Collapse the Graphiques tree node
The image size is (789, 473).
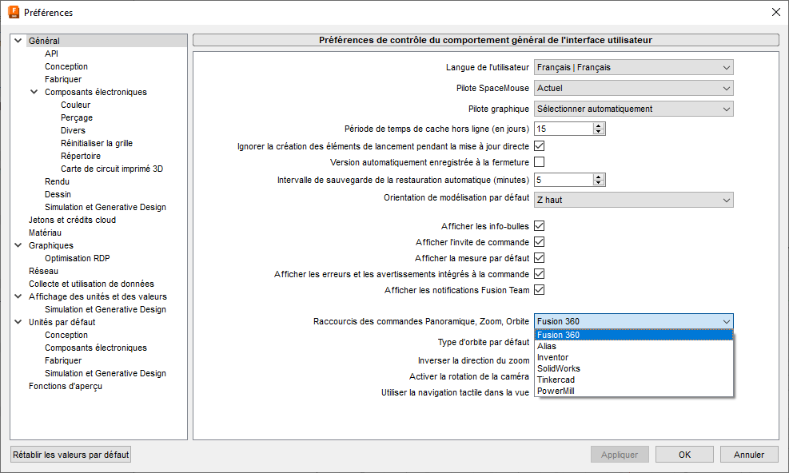coord(18,245)
